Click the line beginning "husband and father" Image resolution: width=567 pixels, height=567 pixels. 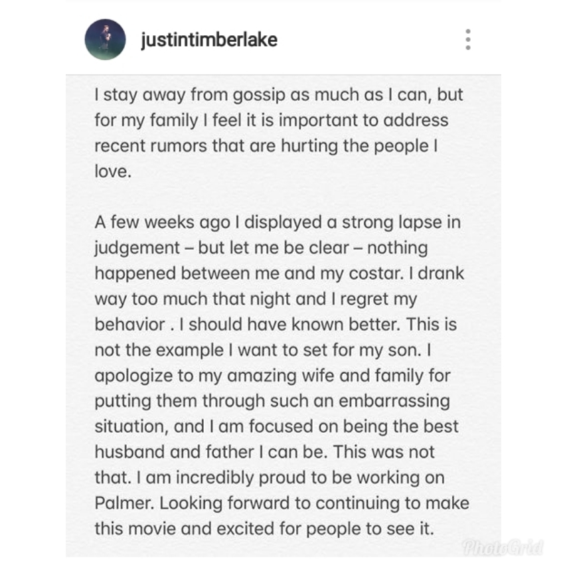tap(264, 452)
